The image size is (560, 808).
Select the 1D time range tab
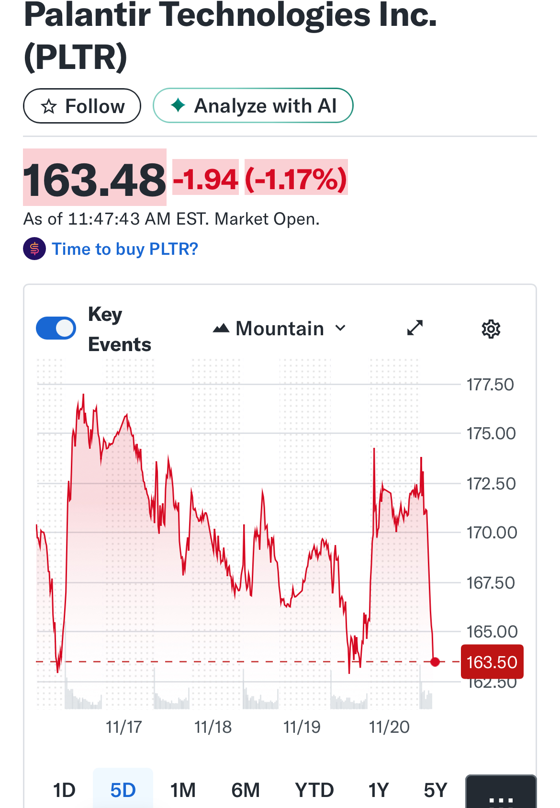pyautogui.click(x=64, y=790)
